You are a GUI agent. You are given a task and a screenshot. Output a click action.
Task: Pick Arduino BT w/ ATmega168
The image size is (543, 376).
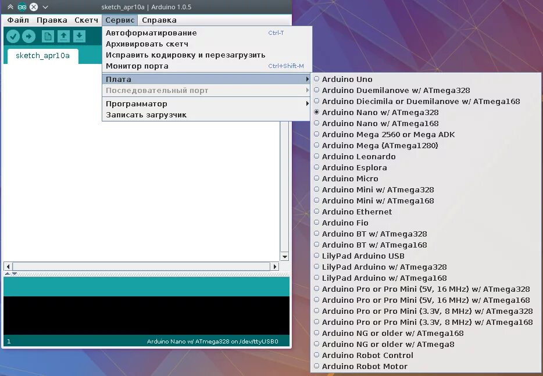(x=426, y=245)
